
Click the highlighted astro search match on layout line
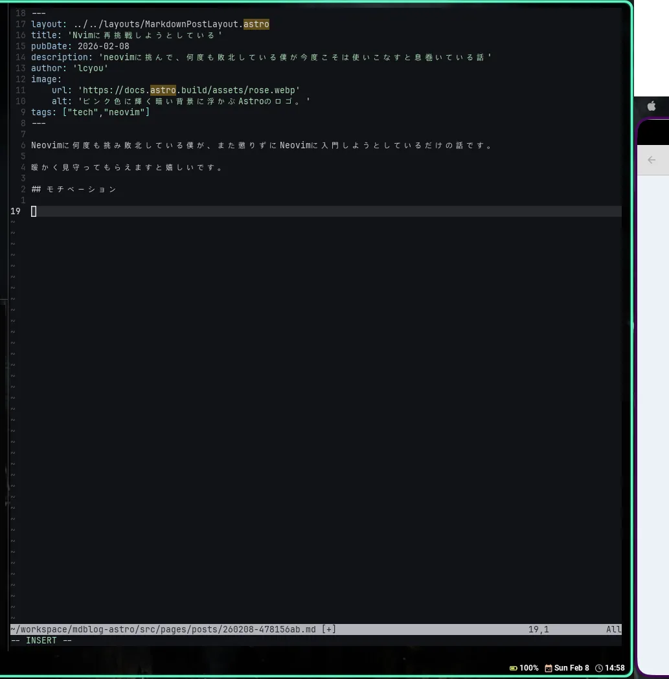pyautogui.click(x=256, y=24)
